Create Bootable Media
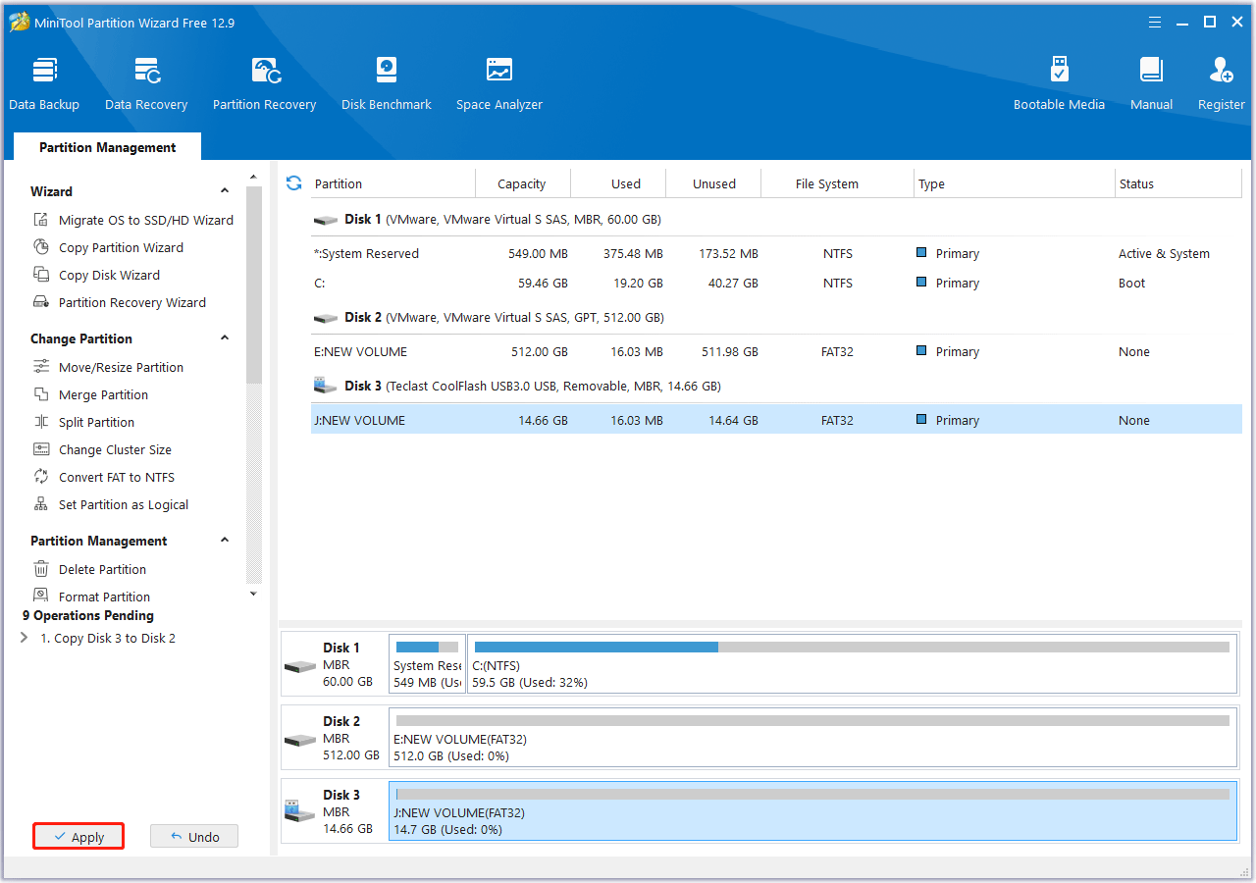 click(x=1059, y=83)
